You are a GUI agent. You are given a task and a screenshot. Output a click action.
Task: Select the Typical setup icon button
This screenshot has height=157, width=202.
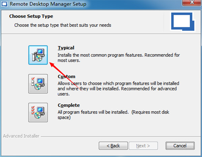[38, 55]
